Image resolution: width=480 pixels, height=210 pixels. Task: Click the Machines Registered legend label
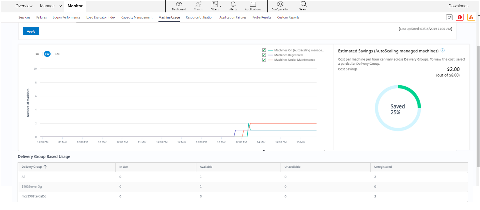288,55
